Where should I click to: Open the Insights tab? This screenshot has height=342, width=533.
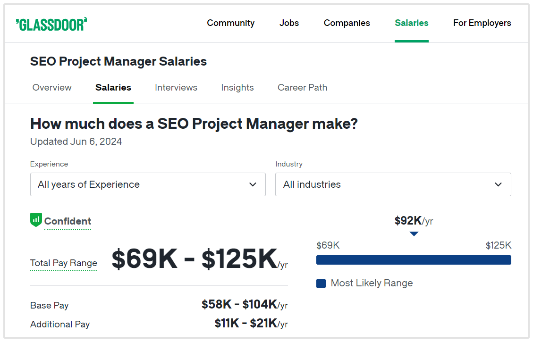point(237,88)
